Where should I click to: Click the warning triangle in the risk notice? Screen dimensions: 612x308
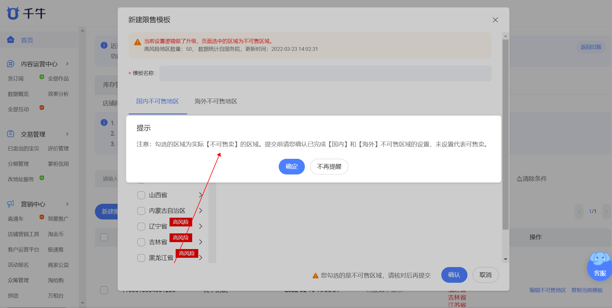[x=136, y=42]
